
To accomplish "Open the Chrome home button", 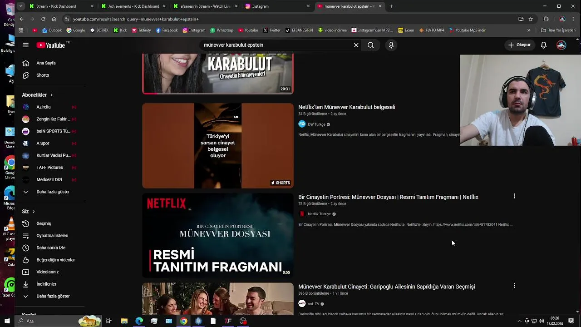I will [54, 19].
